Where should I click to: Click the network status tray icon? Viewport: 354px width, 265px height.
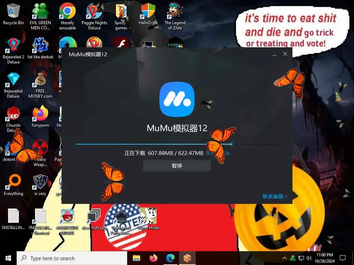click(x=301, y=258)
